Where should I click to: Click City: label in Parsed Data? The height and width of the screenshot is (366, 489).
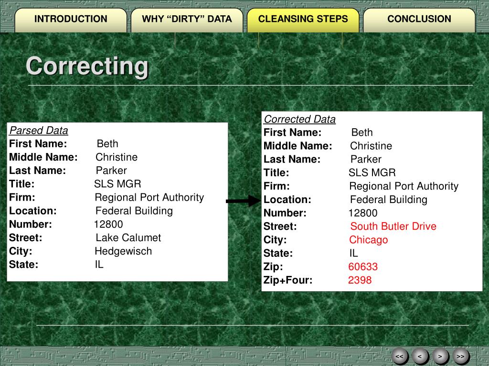click(x=21, y=251)
